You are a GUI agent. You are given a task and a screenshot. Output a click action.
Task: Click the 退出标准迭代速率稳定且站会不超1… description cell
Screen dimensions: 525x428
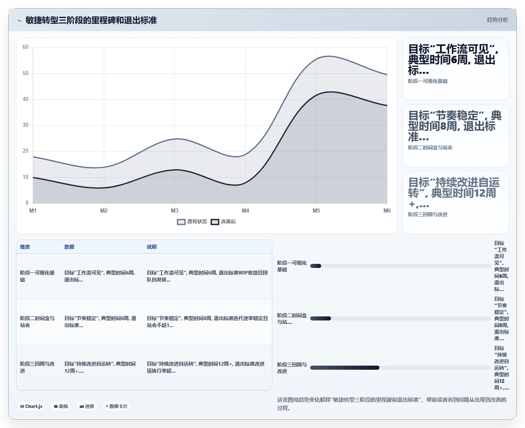(208, 322)
